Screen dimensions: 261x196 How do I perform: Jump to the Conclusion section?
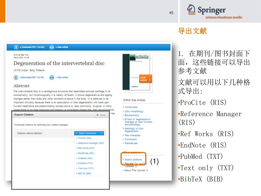(131, 139)
